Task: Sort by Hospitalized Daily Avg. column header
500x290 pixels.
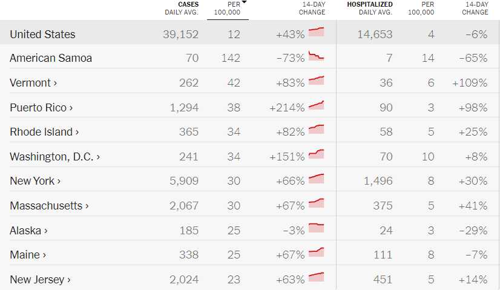Action: pyautogui.click(x=369, y=8)
